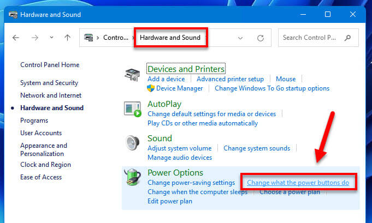Expand the address bar history dropdown
The image size is (372, 223).
pos(240,38)
